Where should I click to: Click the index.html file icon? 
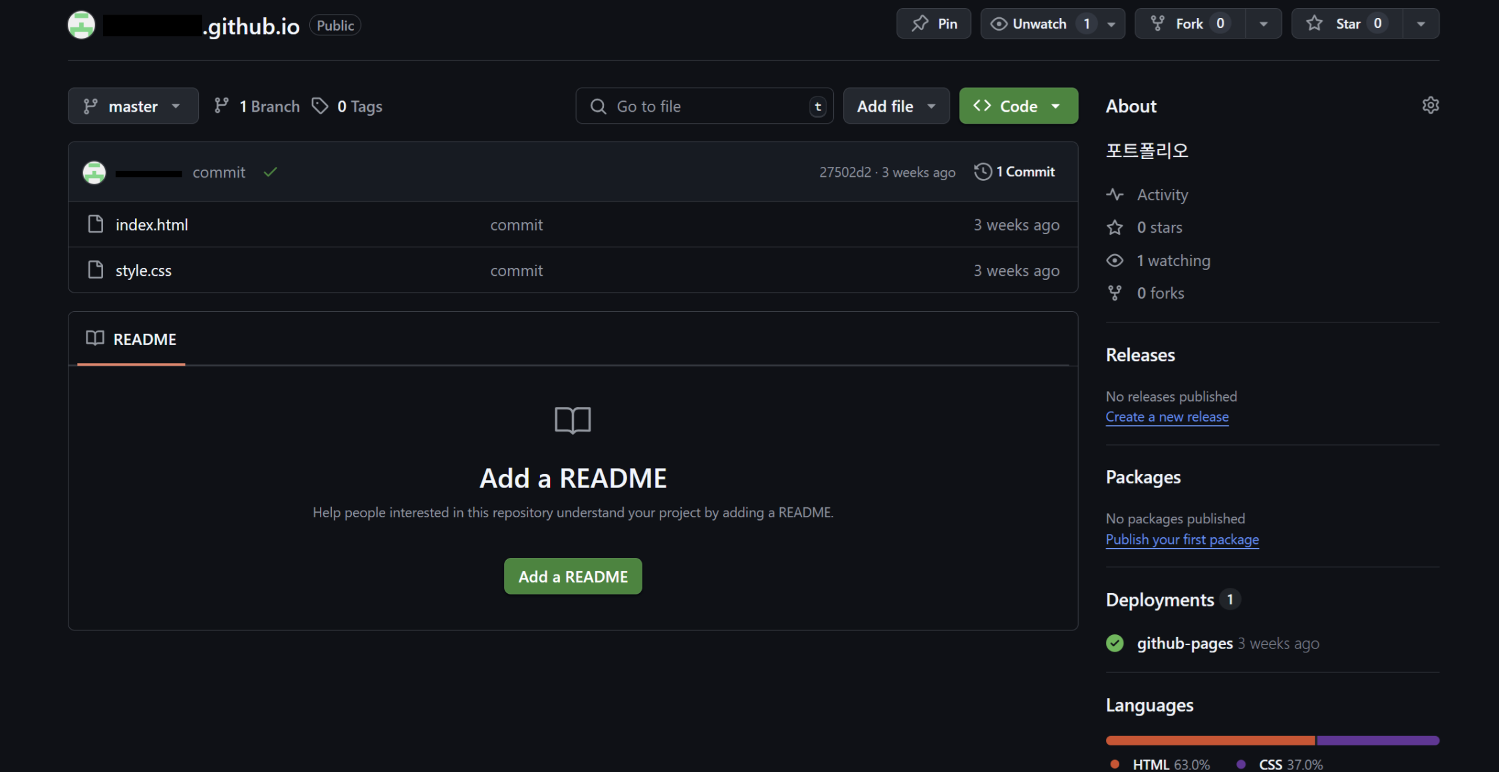[96, 224]
